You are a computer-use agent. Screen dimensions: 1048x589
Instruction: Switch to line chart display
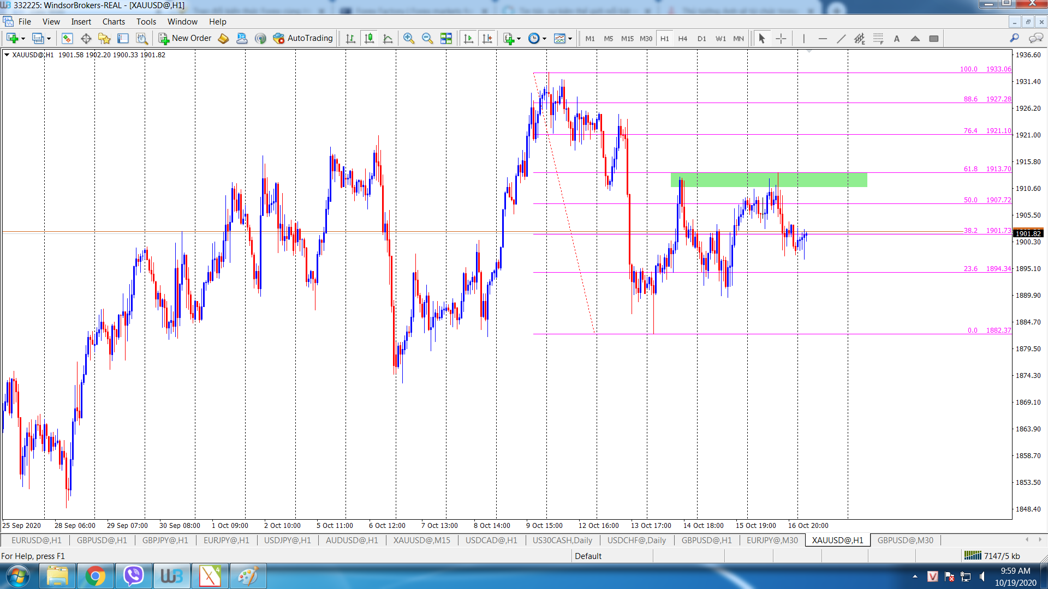[x=388, y=38]
